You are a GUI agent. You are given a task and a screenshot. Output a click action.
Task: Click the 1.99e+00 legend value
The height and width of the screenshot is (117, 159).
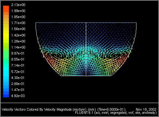click(x=18, y=11)
